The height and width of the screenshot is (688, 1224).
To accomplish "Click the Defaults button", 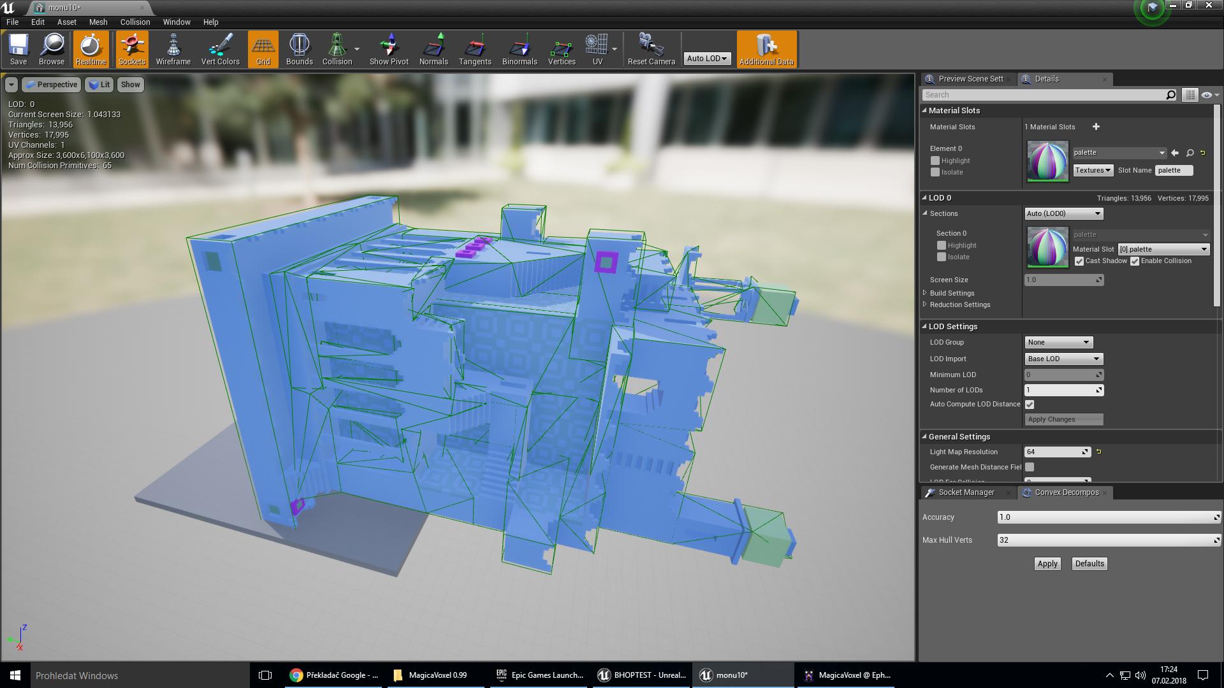I will [1089, 564].
